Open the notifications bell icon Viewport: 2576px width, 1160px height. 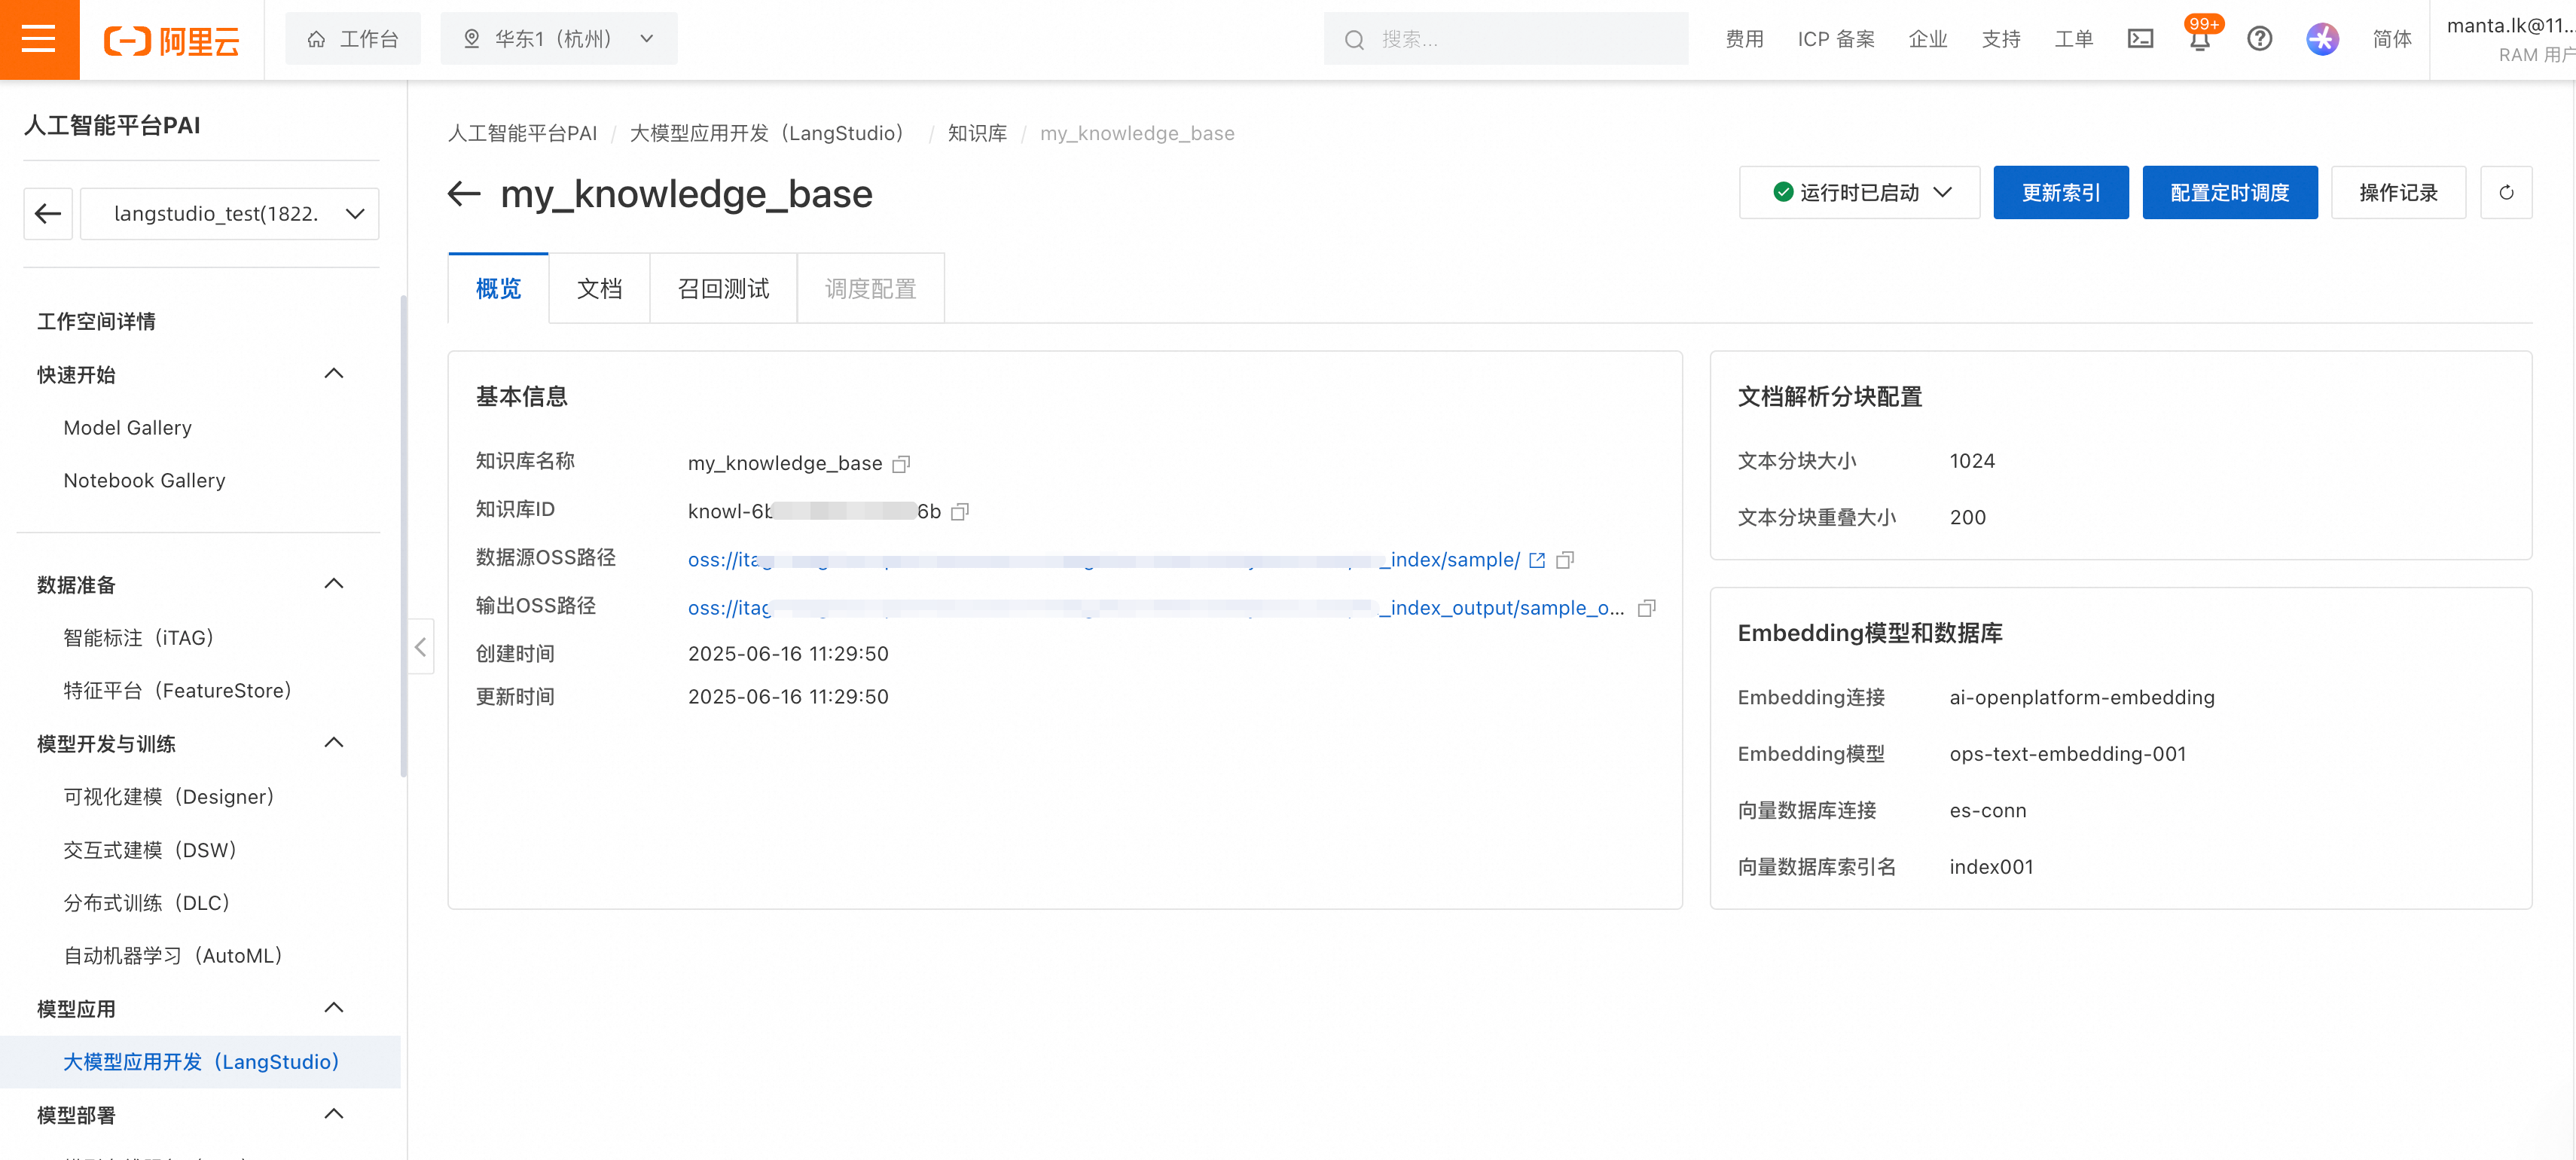[x=2199, y=39]
